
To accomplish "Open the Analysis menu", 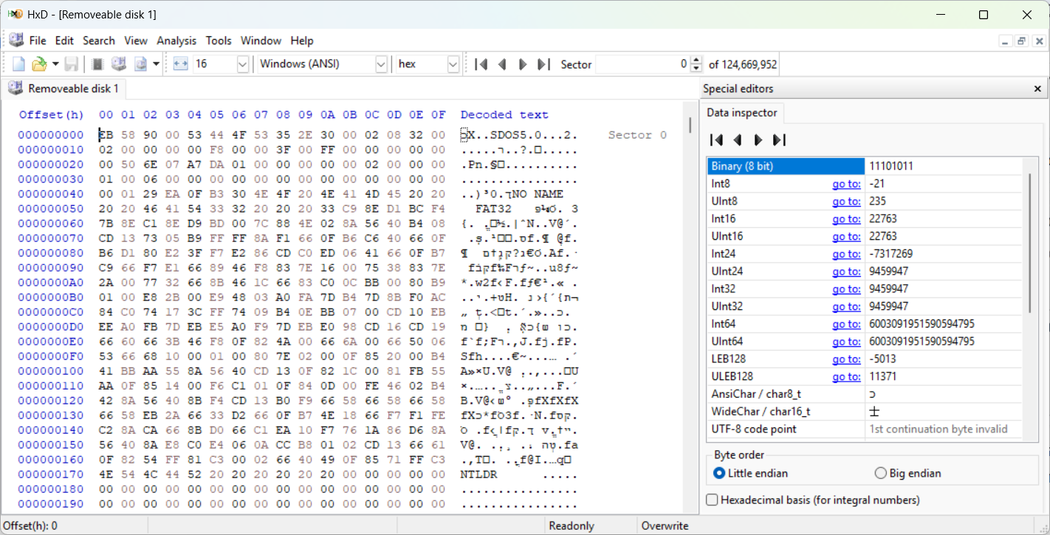I will [x=176, y=41].
